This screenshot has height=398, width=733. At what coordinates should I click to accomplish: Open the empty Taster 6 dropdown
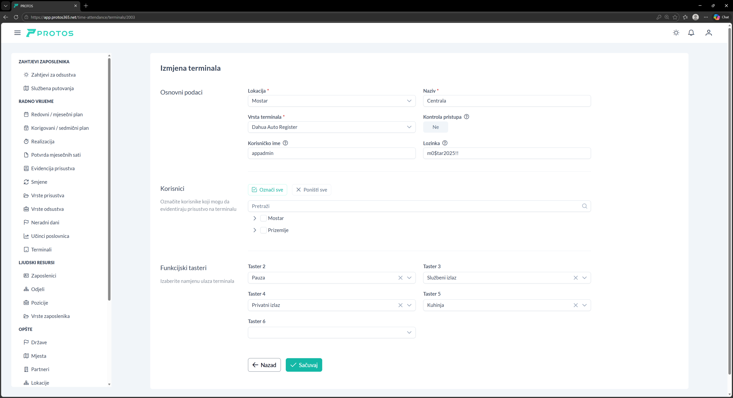331,332
